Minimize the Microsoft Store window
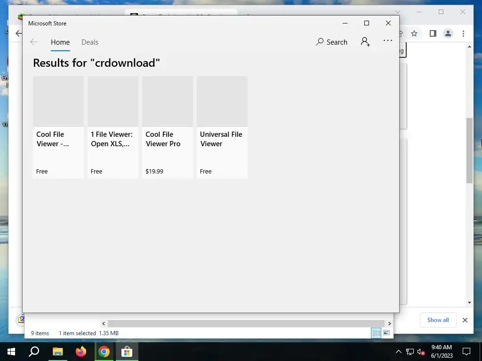The height and width of the screenshot is (361, 482). click(x=345, y=23)
